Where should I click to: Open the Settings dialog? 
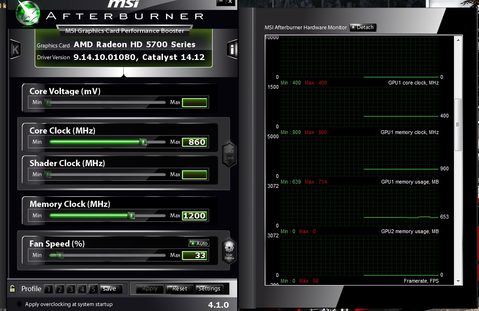pyautogui.click(x=209, y=289)
